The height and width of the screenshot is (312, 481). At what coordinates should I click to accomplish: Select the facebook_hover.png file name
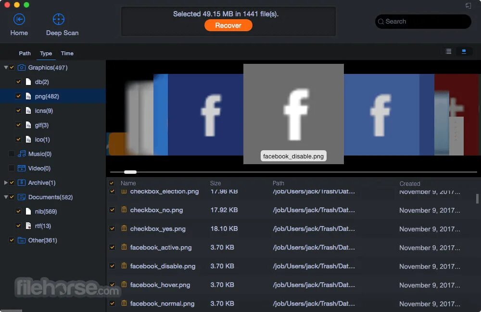(160, 285)
